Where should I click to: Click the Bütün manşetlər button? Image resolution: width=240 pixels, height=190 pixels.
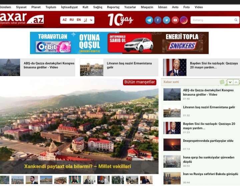140,82
